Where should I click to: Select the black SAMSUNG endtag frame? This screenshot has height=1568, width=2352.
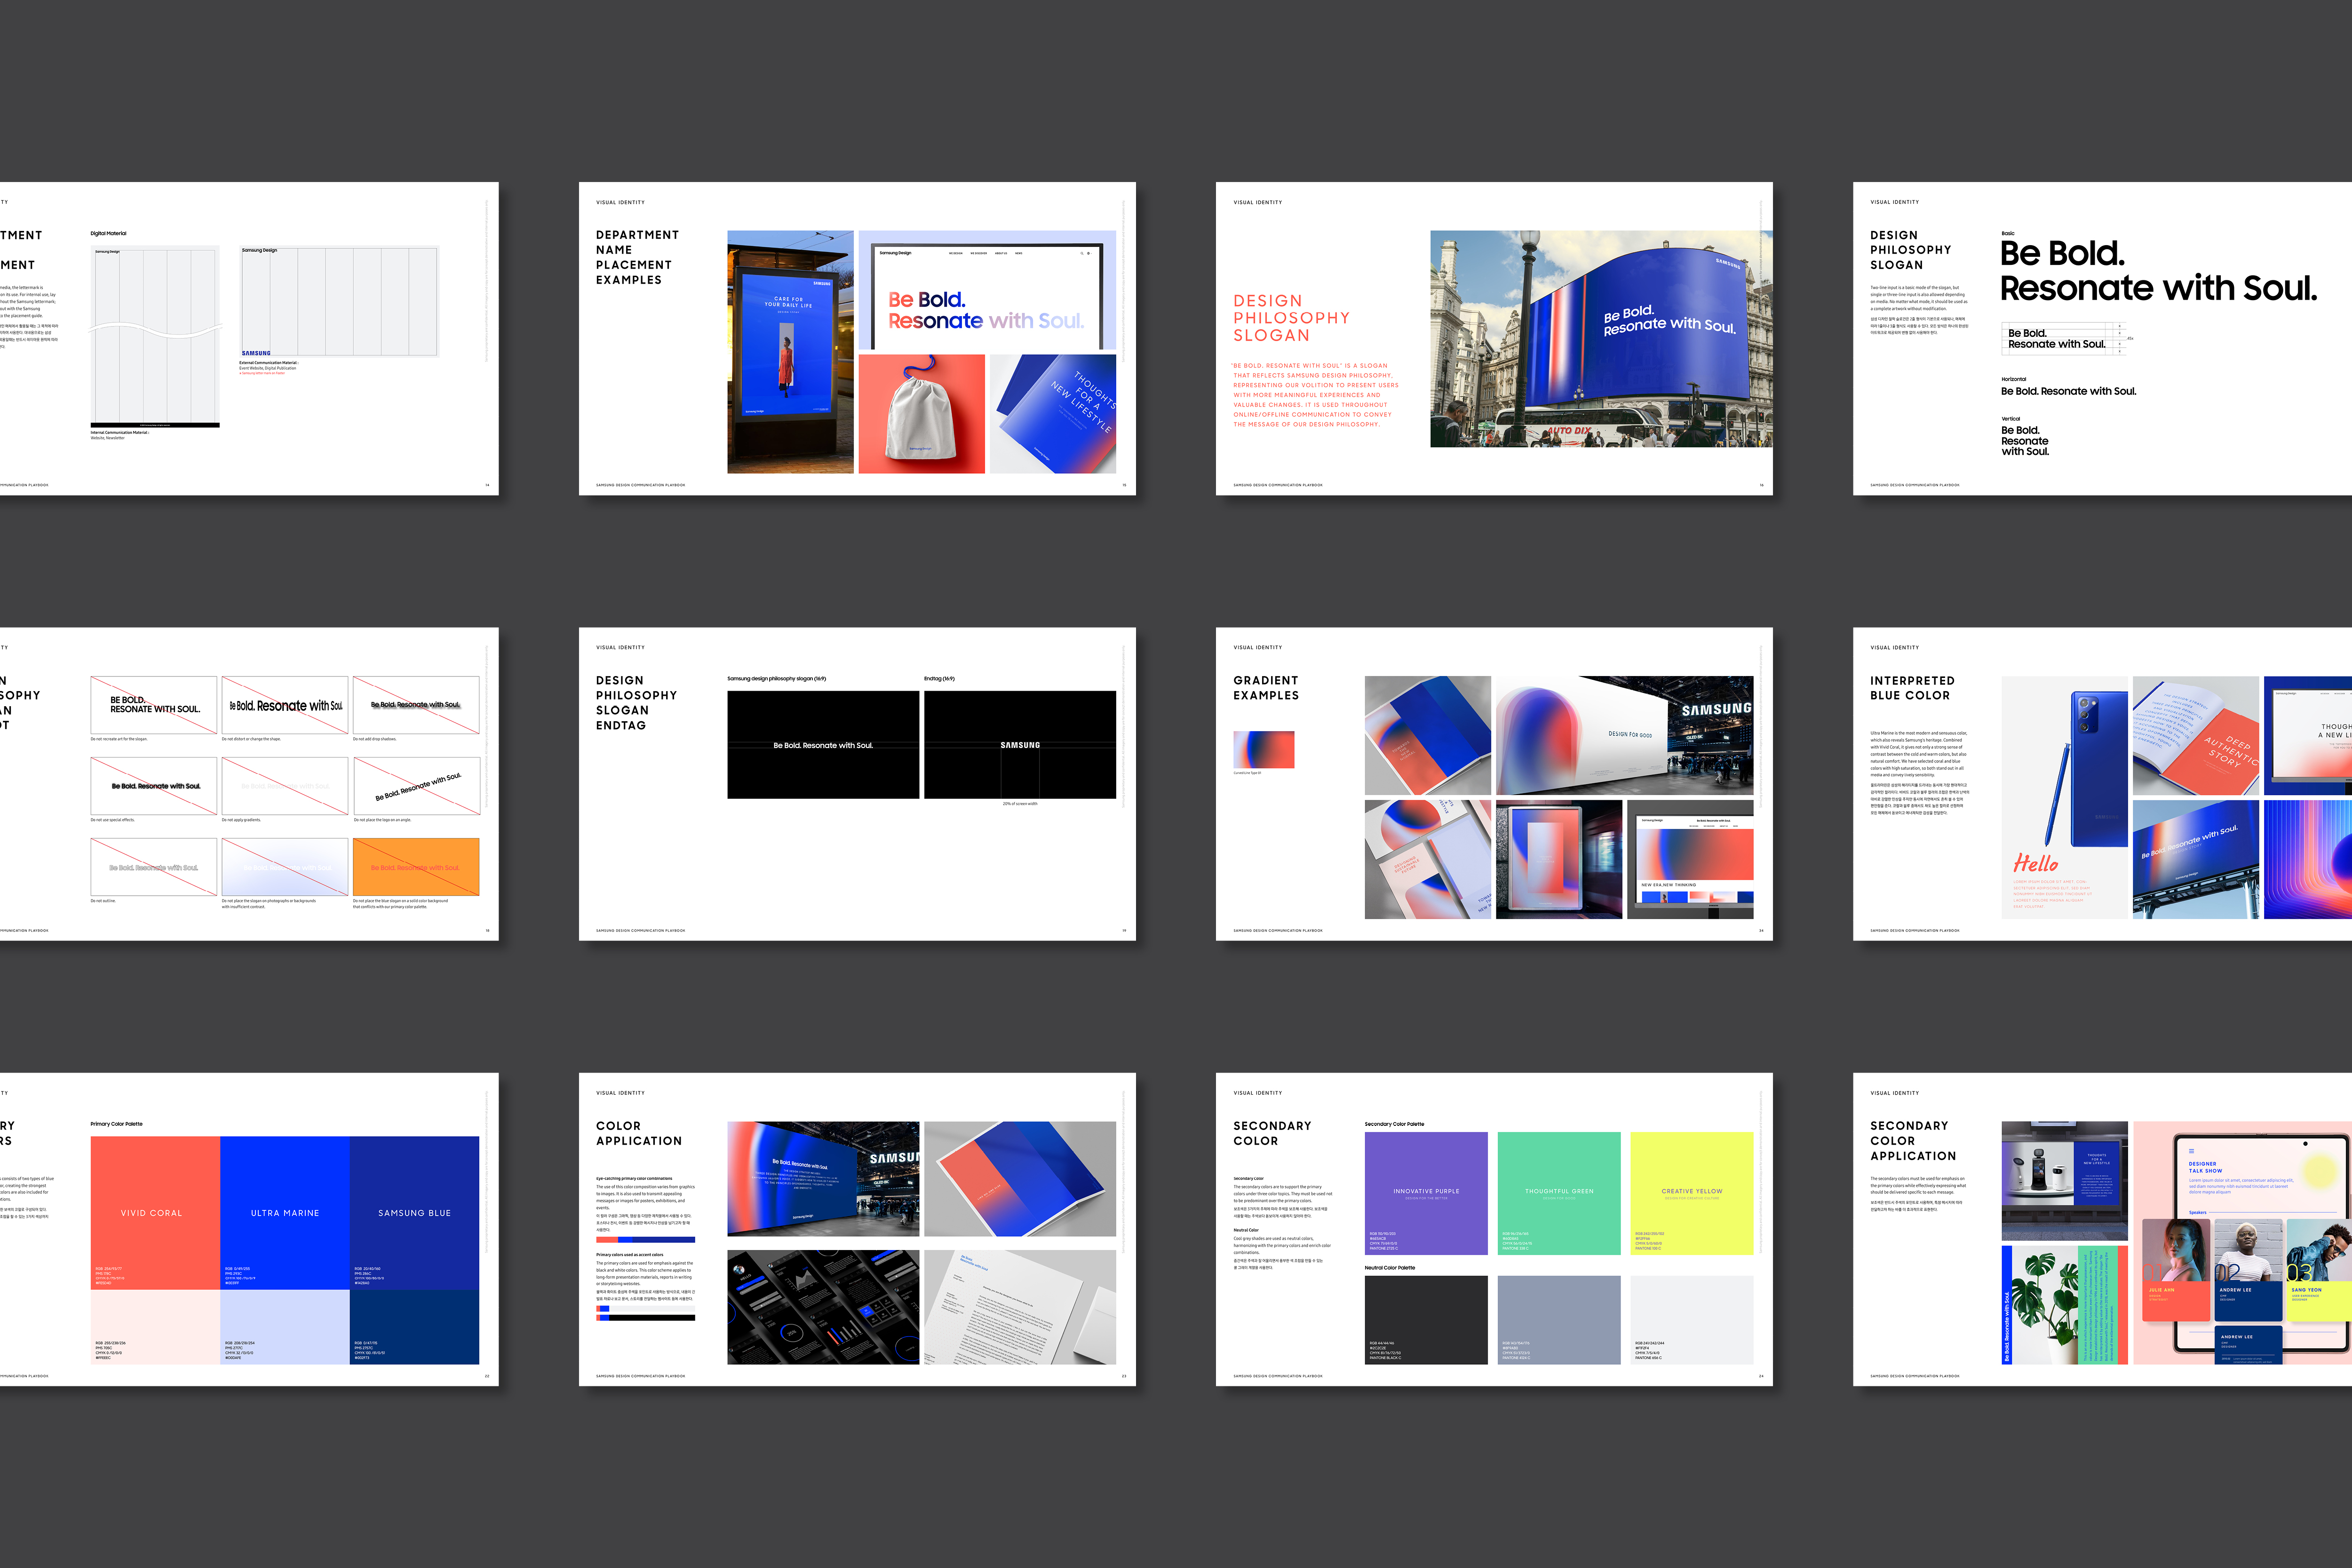tap(1019, 745)
